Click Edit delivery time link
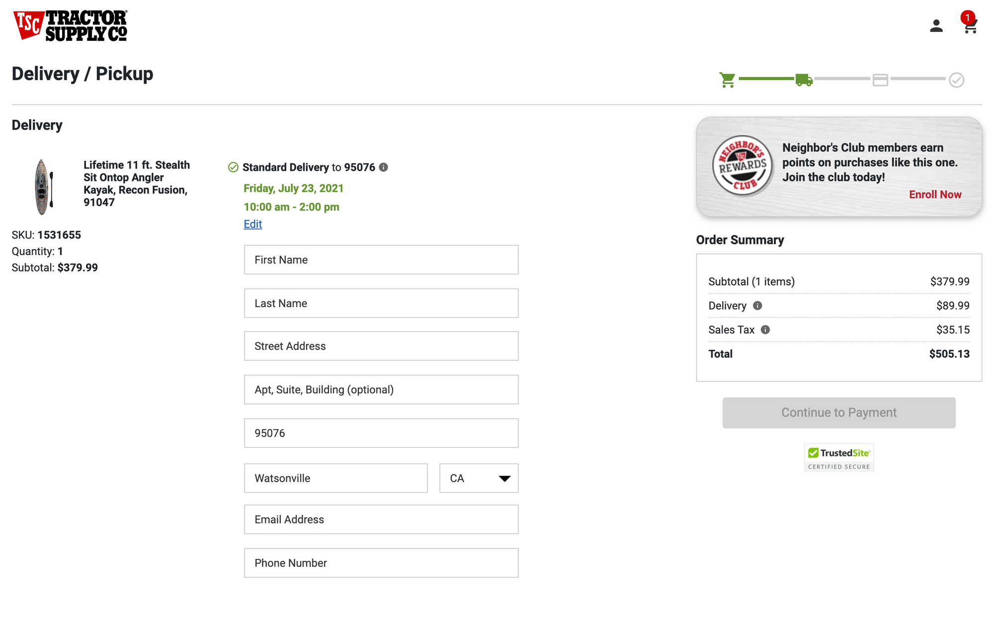The height and width of the screenshot is (622, 994). pos(252,224)
